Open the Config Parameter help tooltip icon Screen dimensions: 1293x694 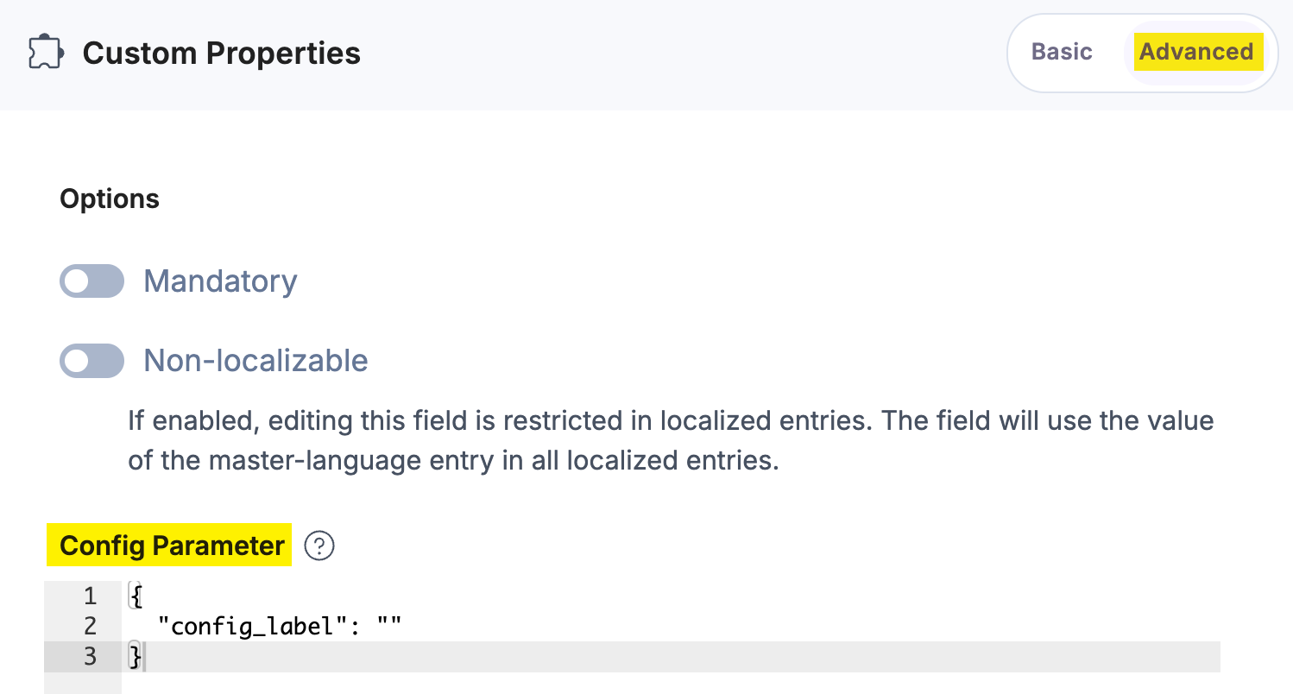click(x=319, y=546)
